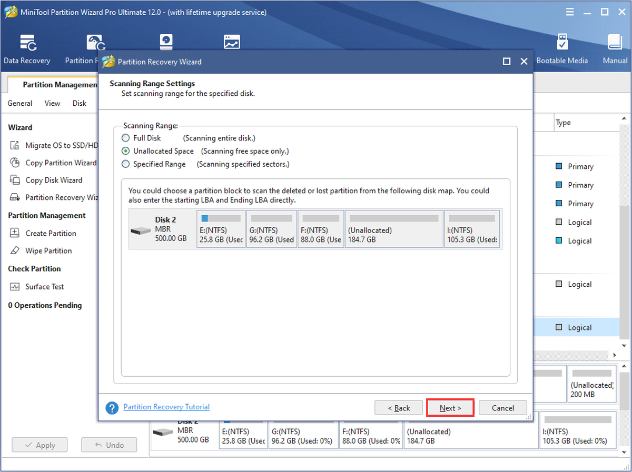Open the Partition Recovery Tutorial link
Image resolution: width=632 pixels, height=472 pixels.
click(166, 407)
